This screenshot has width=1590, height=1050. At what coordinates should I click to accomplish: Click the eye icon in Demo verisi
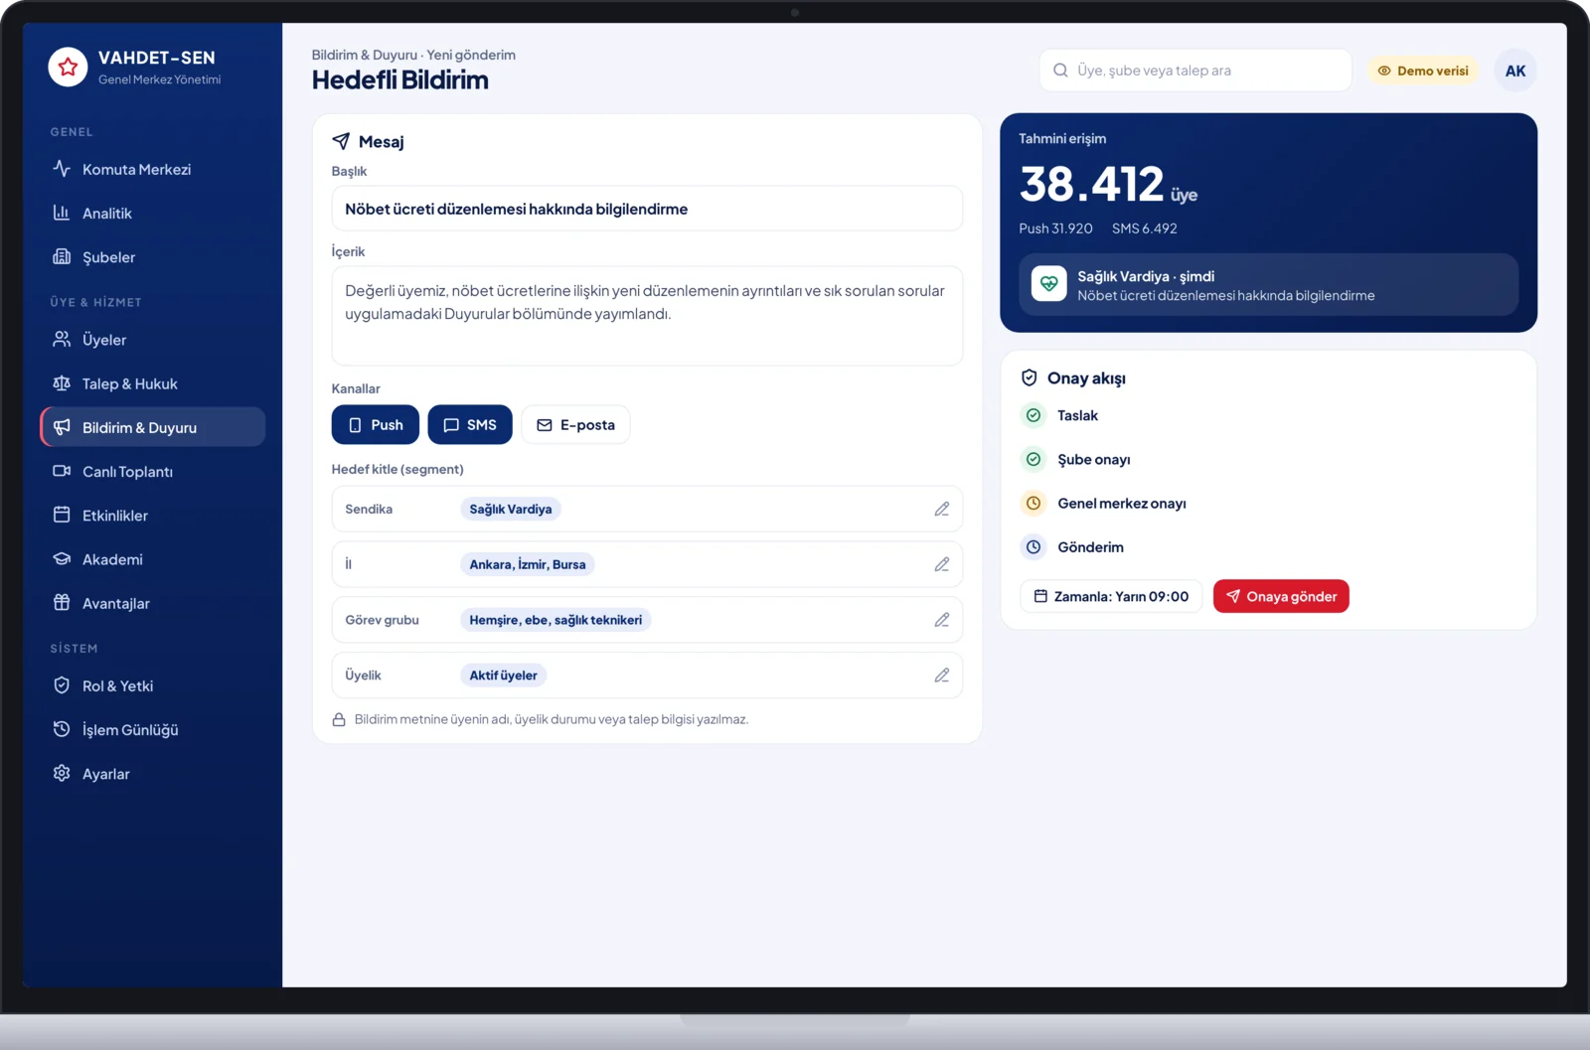tap(1384, 71)
